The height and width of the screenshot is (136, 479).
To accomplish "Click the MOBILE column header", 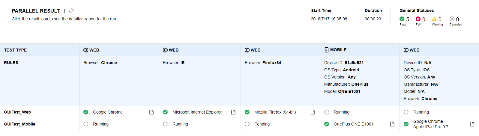I will (x=338, y=50).
